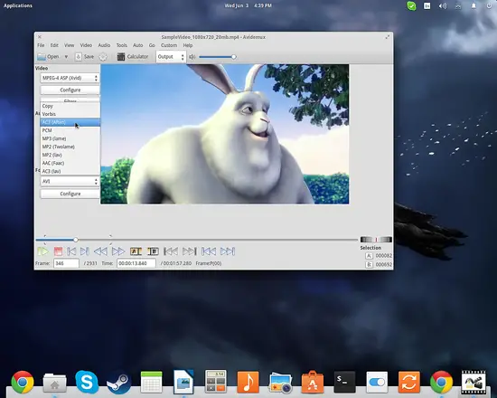
Task: Open the Tools menu
Action: tap(121, 45)
